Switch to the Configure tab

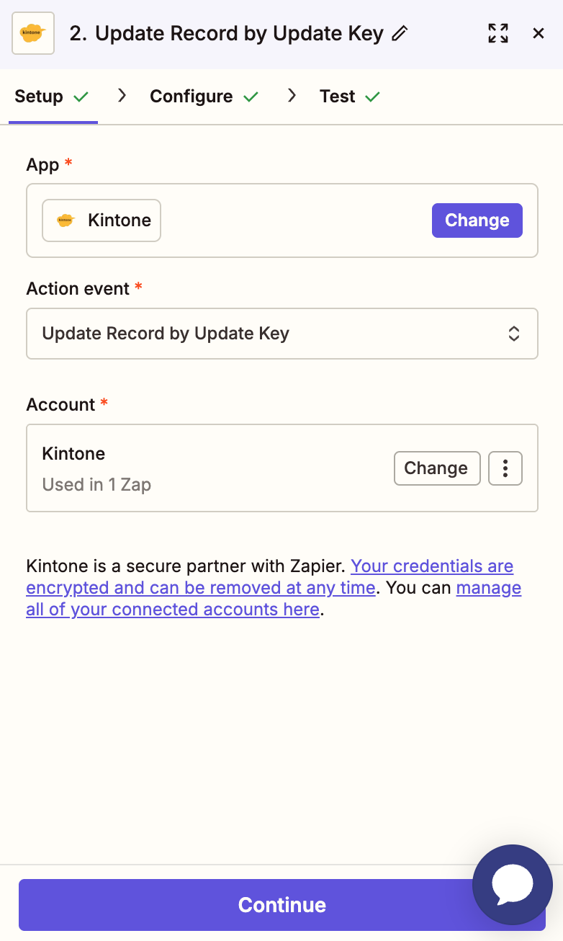coord(191,95)
